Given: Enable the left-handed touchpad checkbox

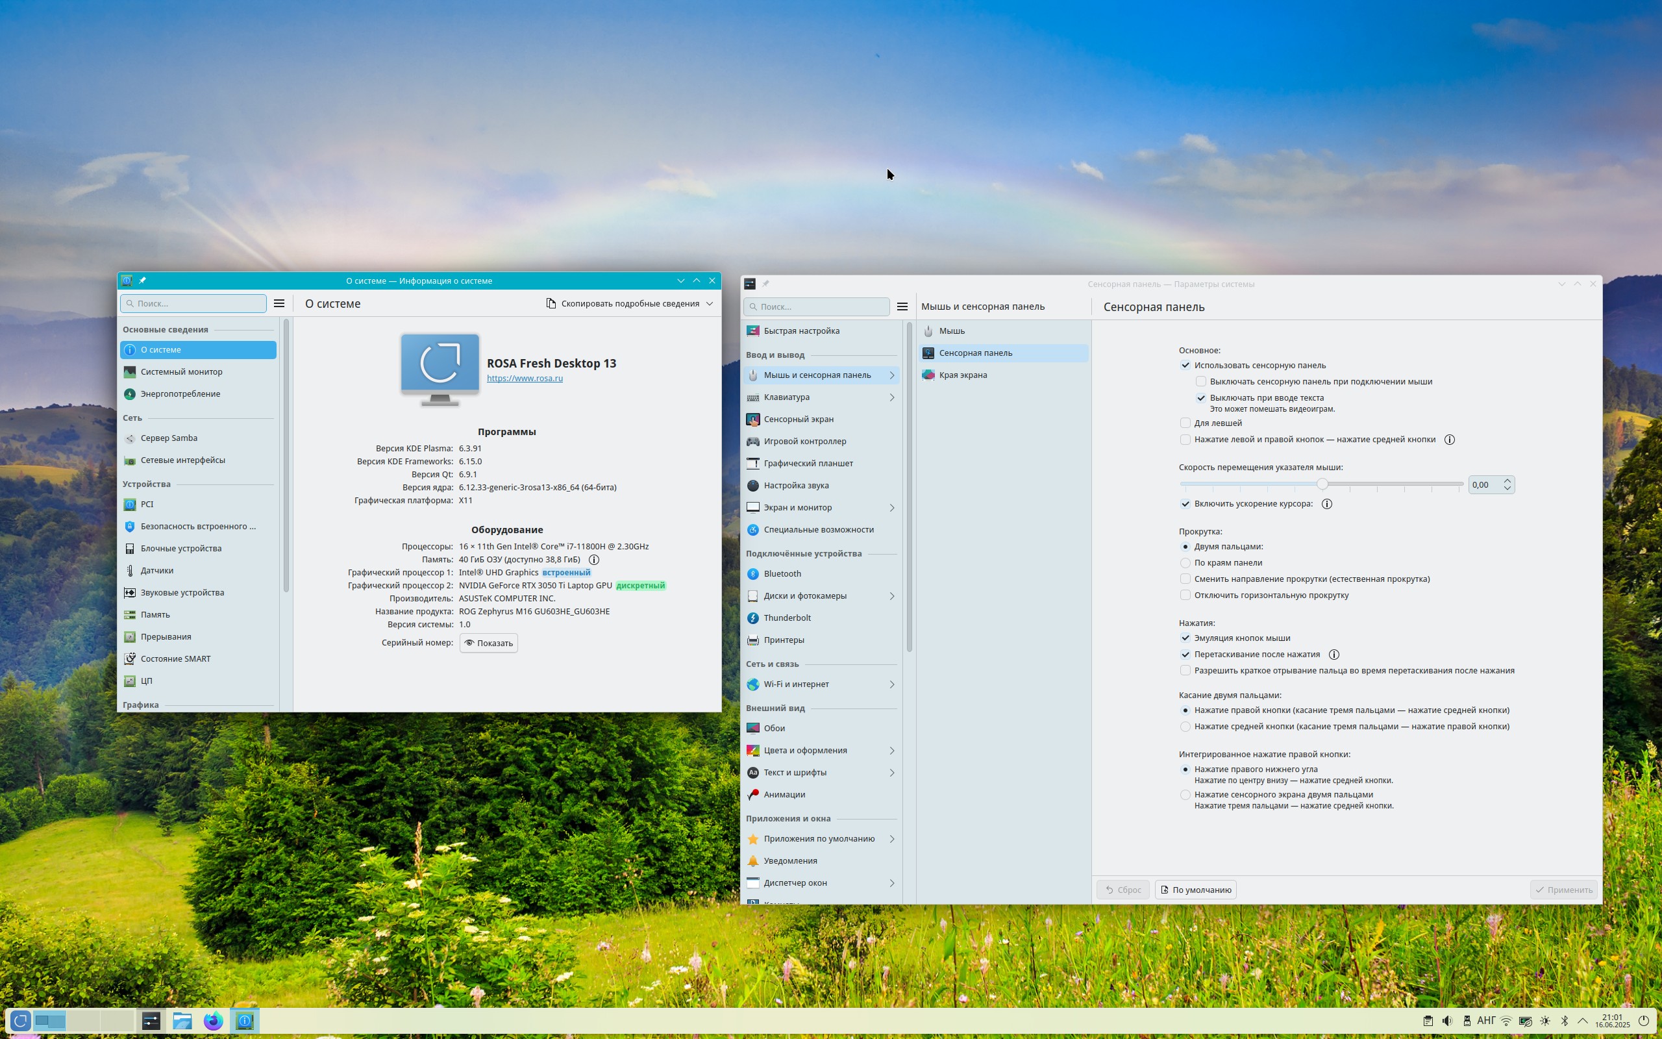Looking at the screenshot, I should coord(1185,423).
